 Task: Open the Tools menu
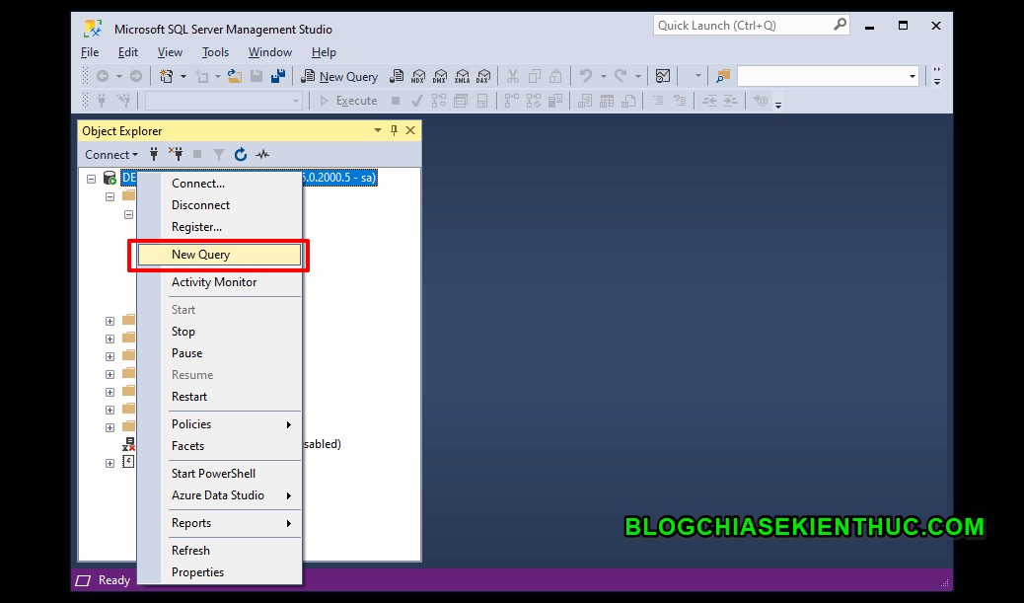pos(215,52)
